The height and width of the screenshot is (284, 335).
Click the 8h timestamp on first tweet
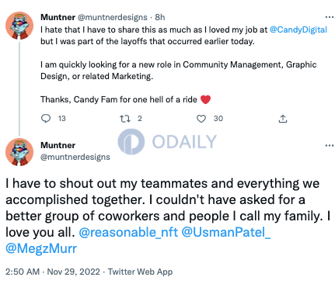160,17
